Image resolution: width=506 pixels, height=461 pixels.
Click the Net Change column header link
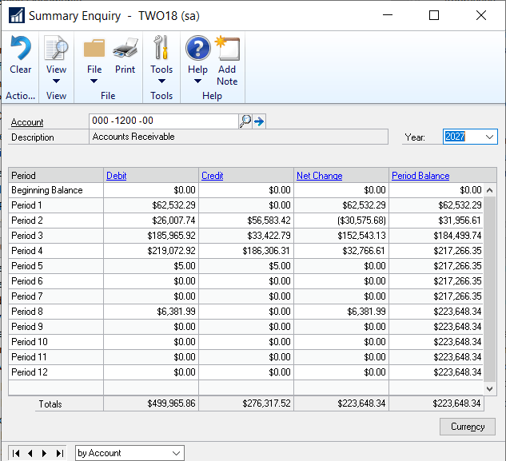pos(319,176)
